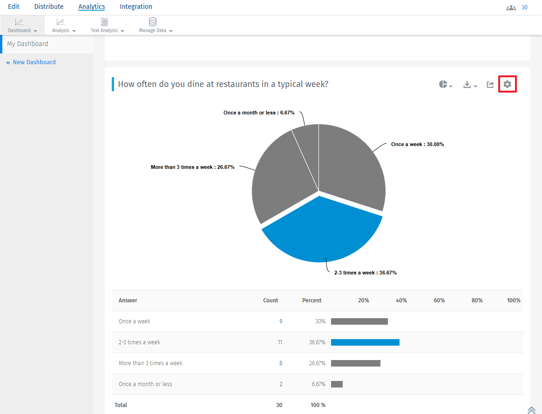This screenshot has height=414, width=542.
Task: Select the Edit tab
Action: pos(14,7)
